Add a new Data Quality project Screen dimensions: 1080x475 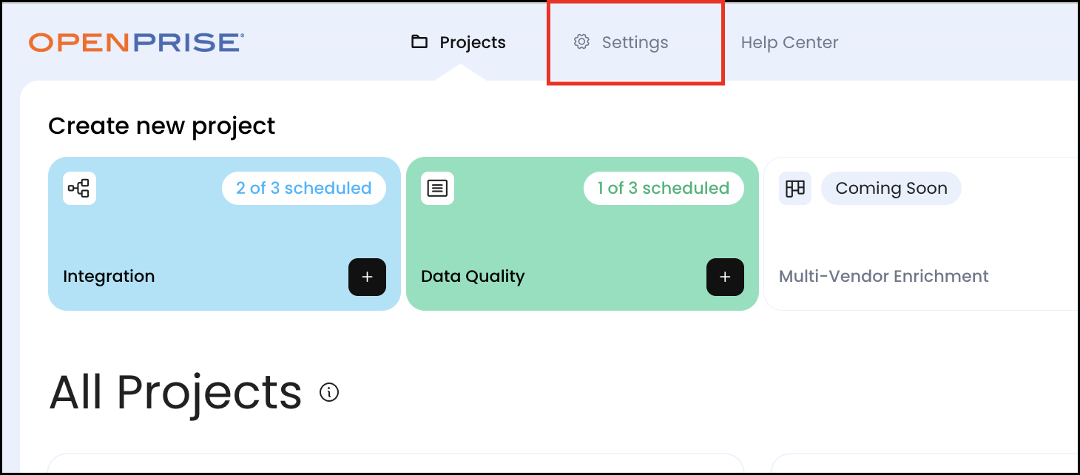(725, 277)
